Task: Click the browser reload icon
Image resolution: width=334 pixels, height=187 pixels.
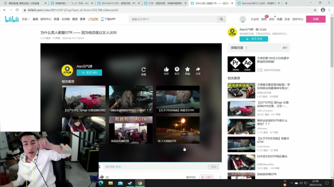Action: (x=17, y=10)
